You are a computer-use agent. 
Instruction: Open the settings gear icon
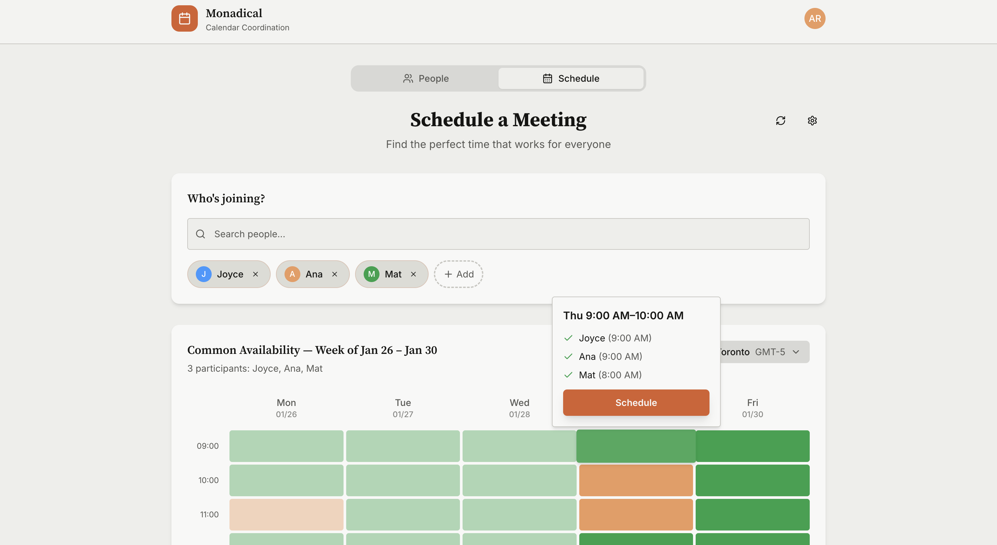click(x=812, y=121)
